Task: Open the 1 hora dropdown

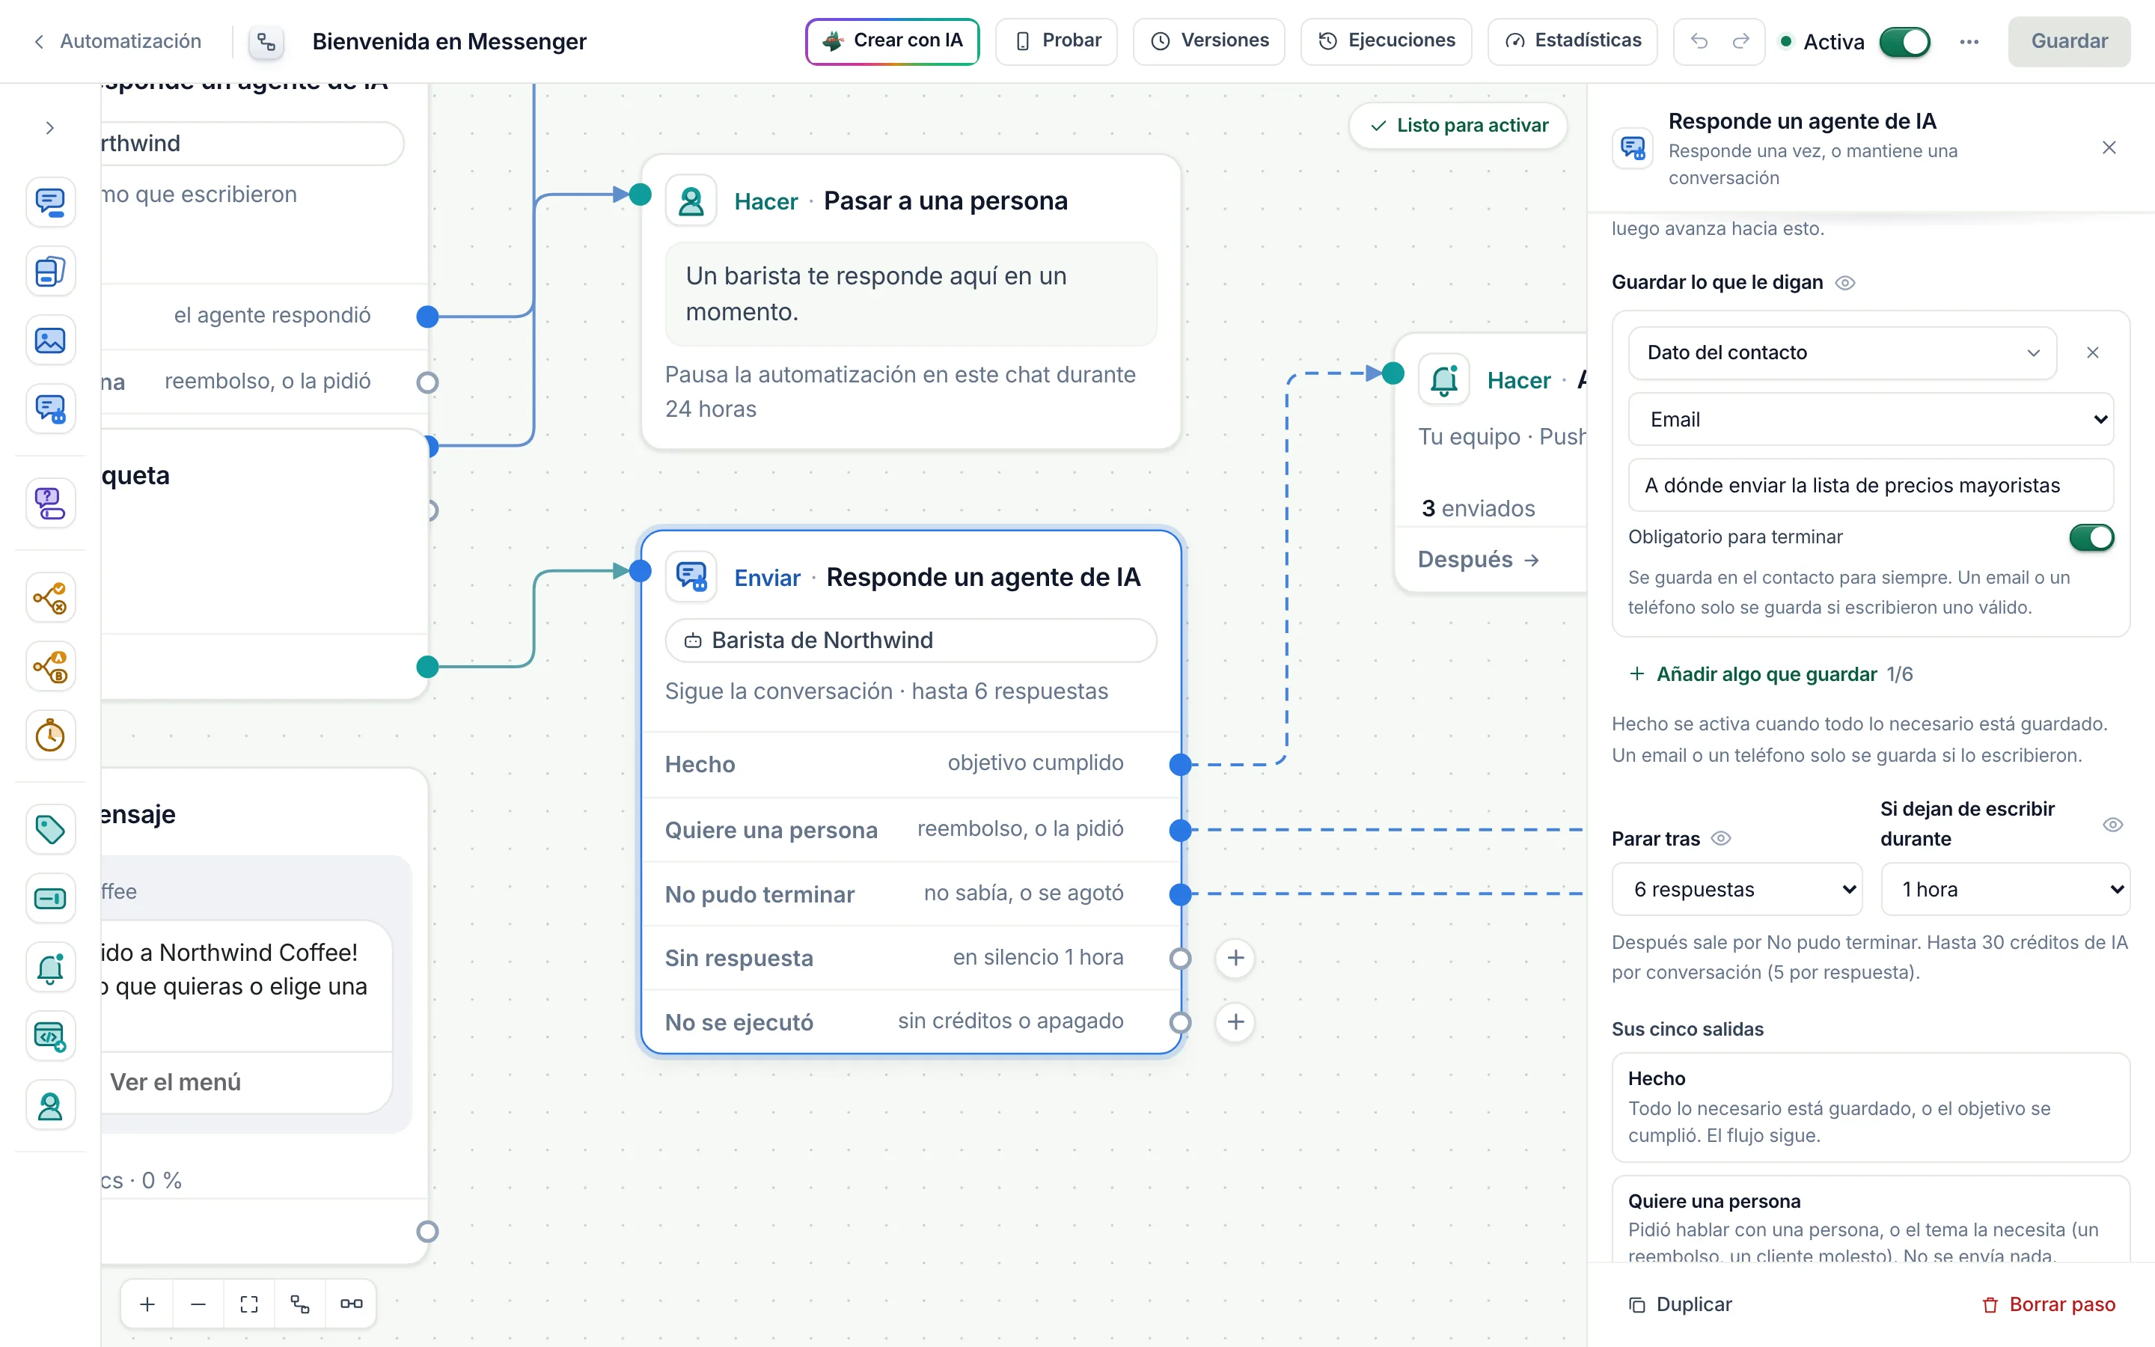Action: tap(2005, 889)
